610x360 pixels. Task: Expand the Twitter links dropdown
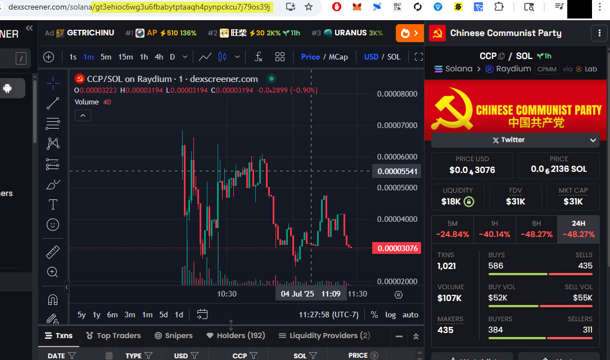coord(593,140)
